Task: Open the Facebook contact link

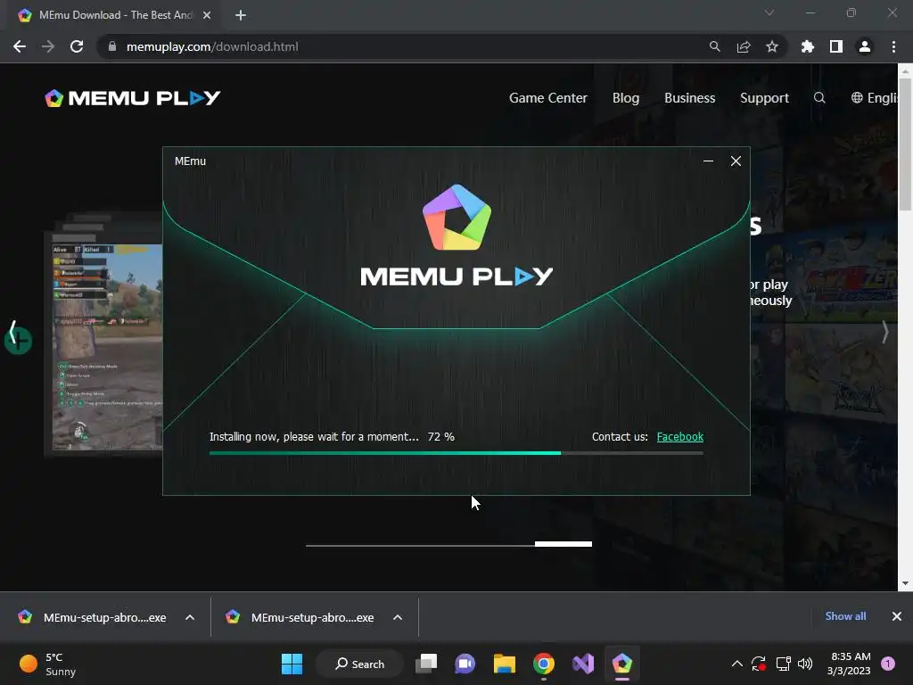Action: [x=679, y=436]
